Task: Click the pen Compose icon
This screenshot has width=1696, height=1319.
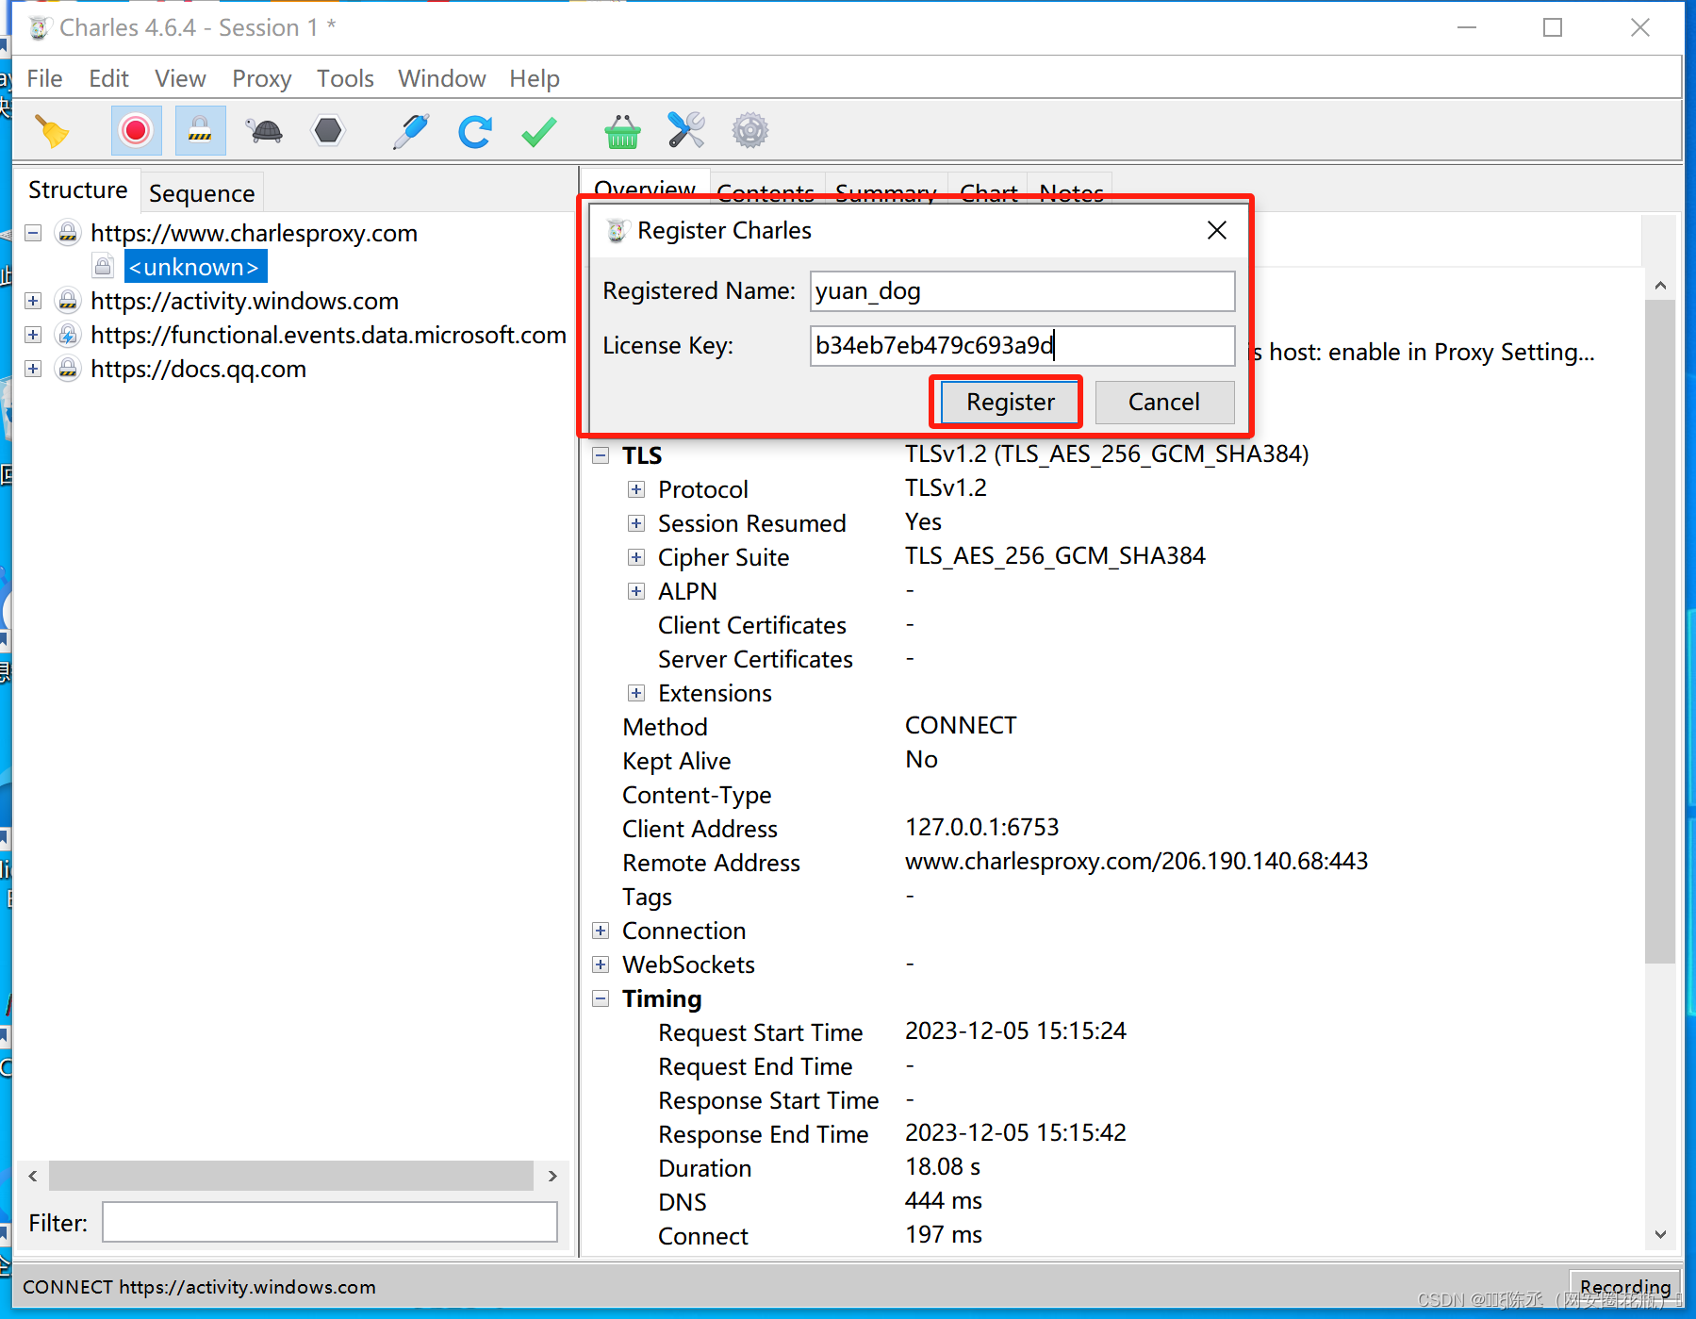Action: point(411,131)
